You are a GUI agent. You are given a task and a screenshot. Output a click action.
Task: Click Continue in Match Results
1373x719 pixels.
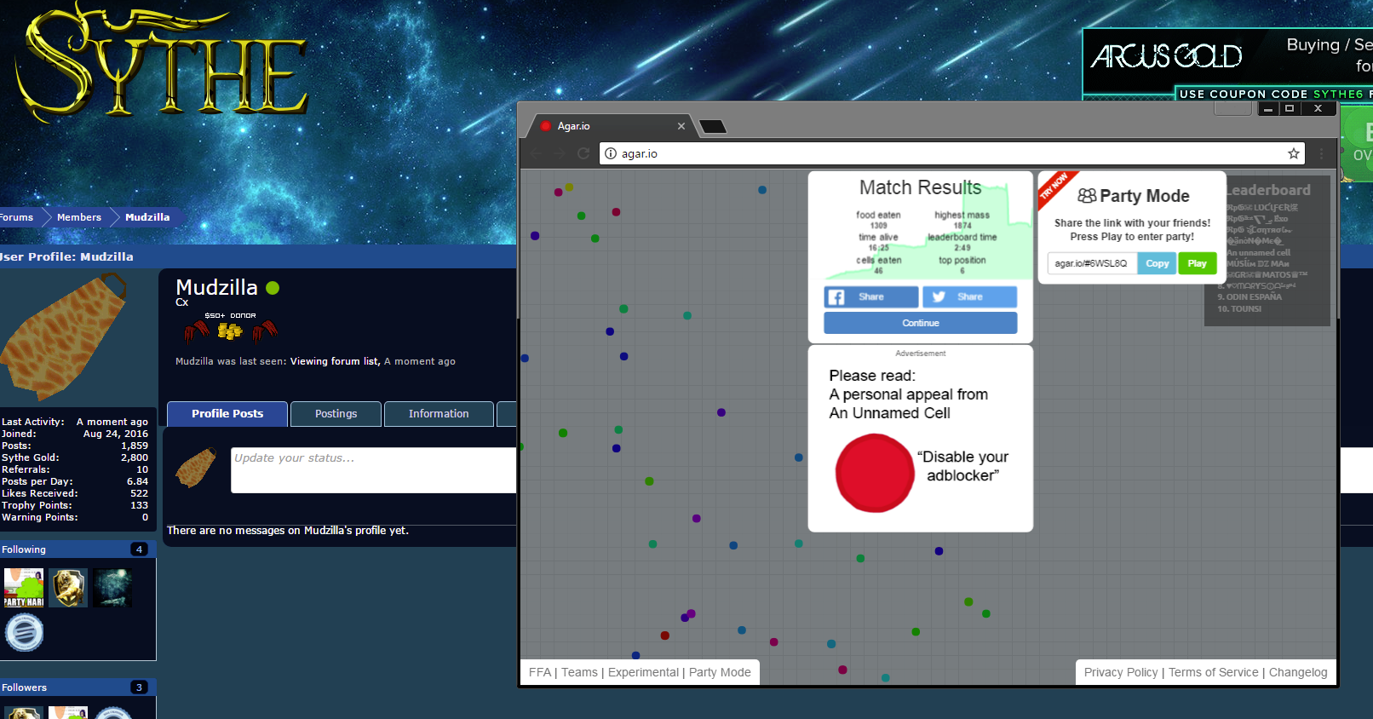click(x=921, y=323)
